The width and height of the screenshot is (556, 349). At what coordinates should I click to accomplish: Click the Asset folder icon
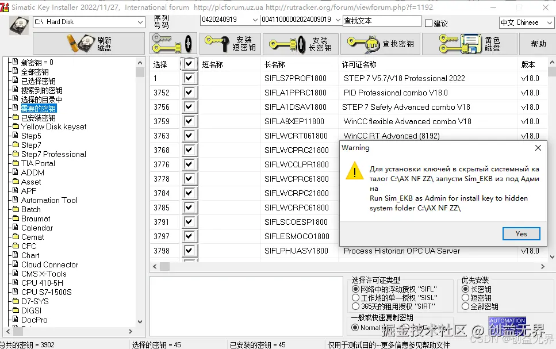pyautogui.click(x=16, y=181)
